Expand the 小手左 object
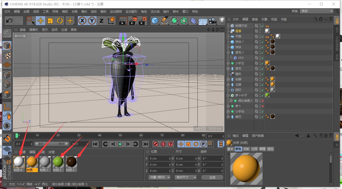Image resolution: width=342 pixels, height=189 pixels. (228, 63)
